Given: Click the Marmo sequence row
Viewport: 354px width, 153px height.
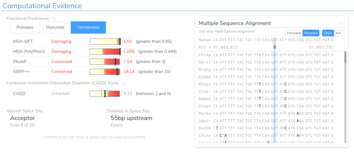Looking at the screenshot, I should (266, 113).
